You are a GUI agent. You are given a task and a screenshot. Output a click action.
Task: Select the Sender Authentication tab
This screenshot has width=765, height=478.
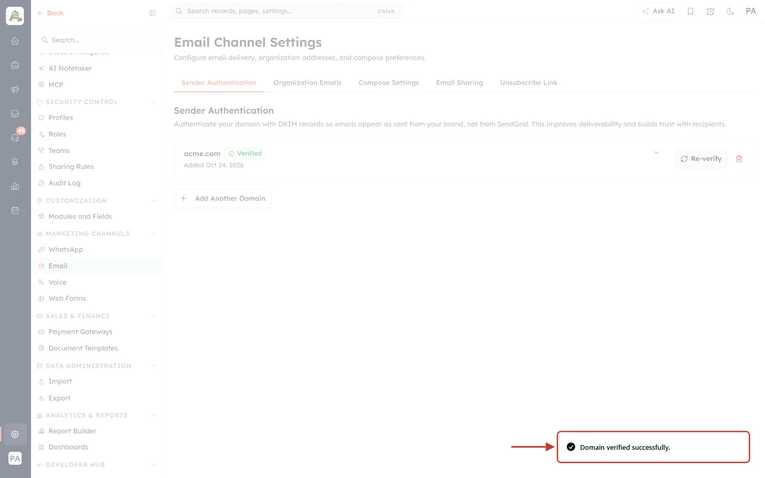(219, 83)
